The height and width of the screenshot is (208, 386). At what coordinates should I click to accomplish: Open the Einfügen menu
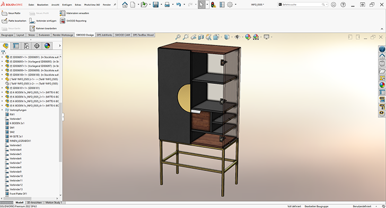click(x=67, y=5)
